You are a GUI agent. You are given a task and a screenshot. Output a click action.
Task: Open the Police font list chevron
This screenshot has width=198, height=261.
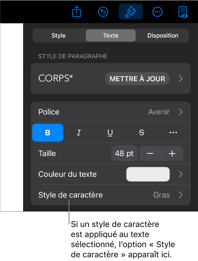click(181, 112)
